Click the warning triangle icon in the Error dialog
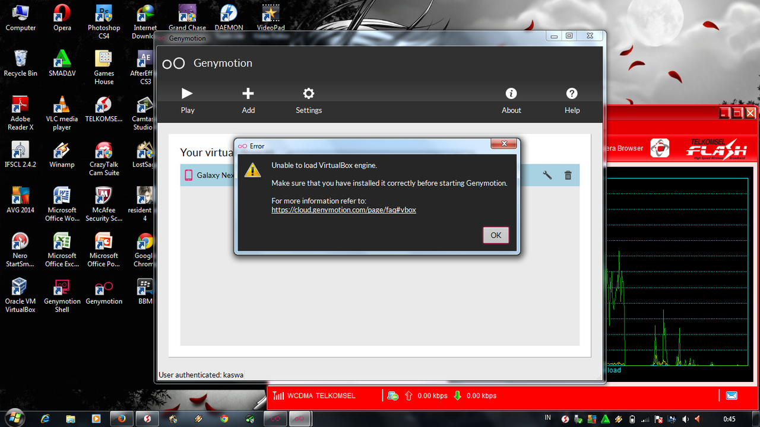760x427 pixels. tap(254, 170)
